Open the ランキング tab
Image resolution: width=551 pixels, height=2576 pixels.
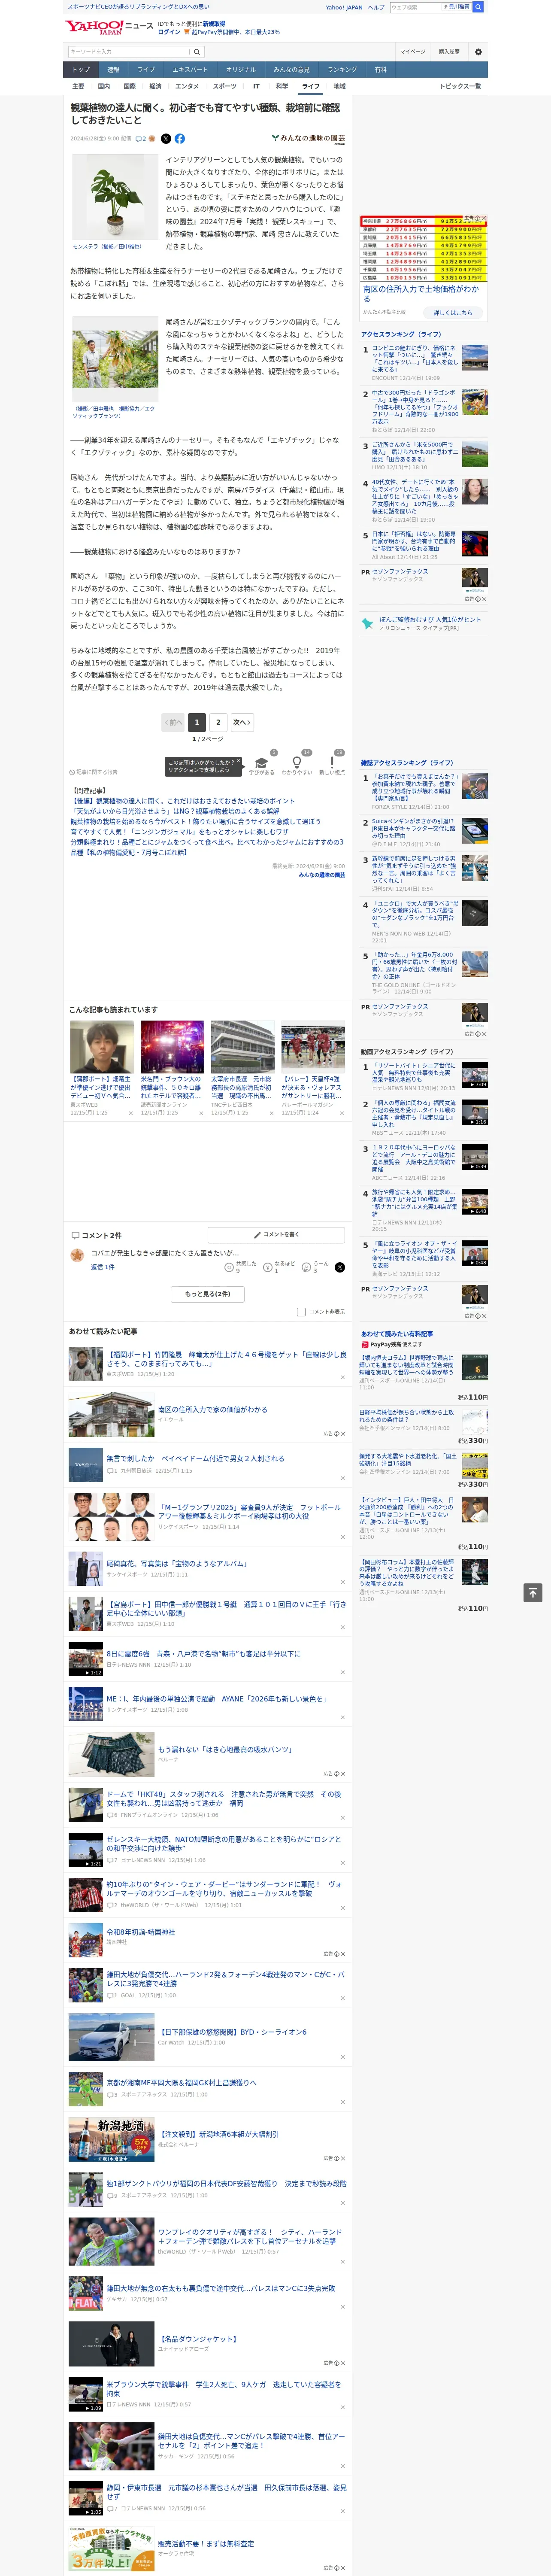coord(342,69)
